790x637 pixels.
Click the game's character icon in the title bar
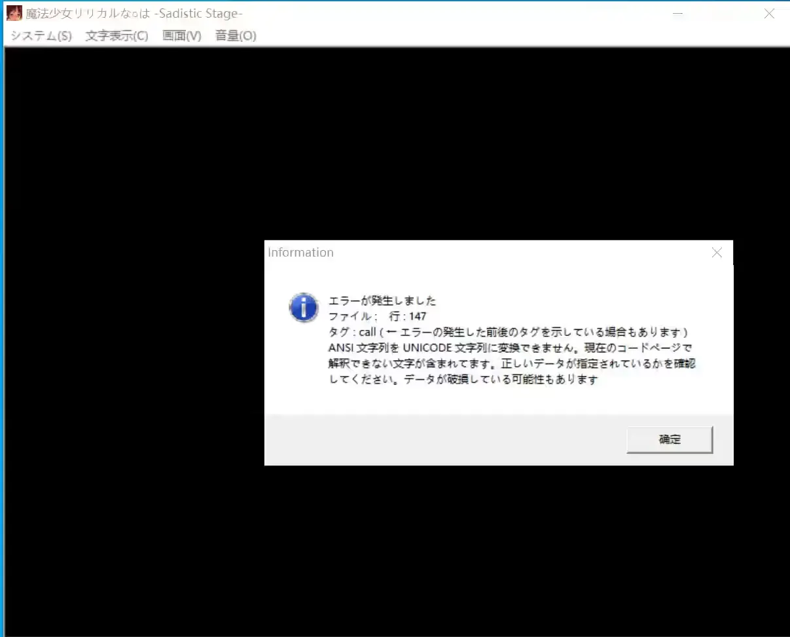point(14,13)
